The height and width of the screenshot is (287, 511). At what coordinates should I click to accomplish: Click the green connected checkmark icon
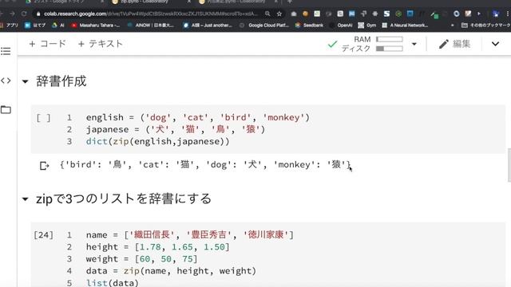click(x=332, y=44)
